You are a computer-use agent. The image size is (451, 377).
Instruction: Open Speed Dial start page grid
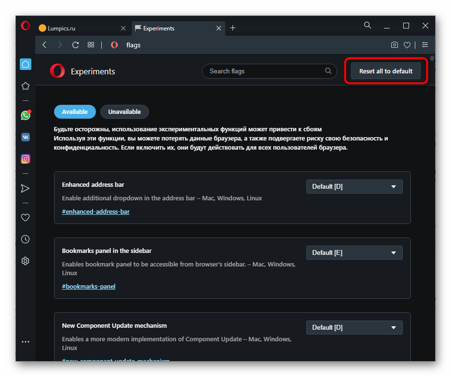[91, 45]
